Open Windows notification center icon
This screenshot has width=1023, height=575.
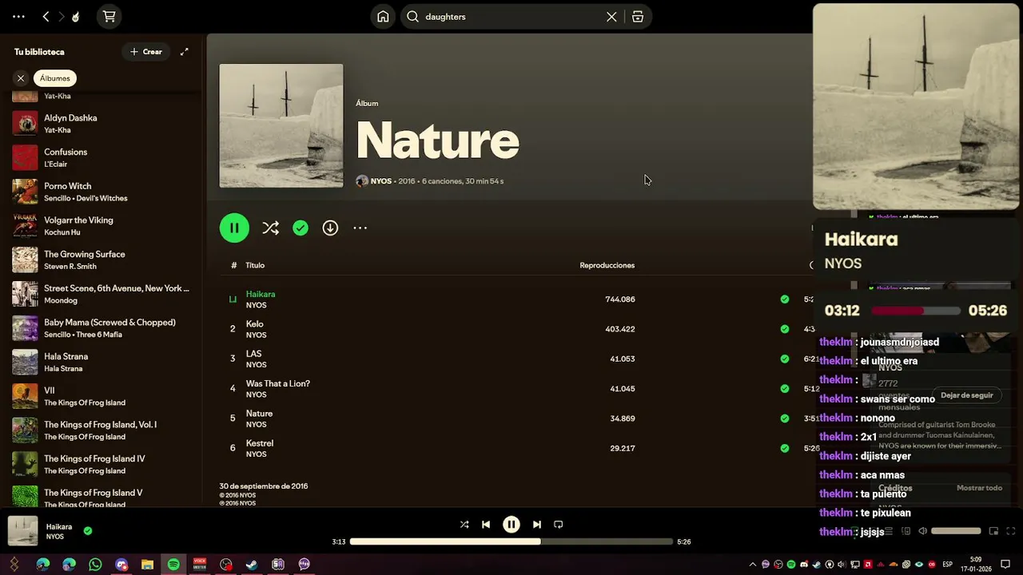[1006, 565]
